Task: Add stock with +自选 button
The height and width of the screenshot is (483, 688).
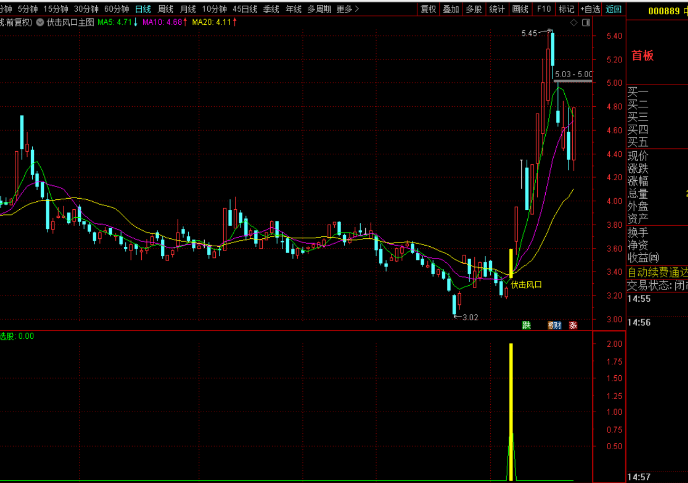Action: [x=590, y=9]
